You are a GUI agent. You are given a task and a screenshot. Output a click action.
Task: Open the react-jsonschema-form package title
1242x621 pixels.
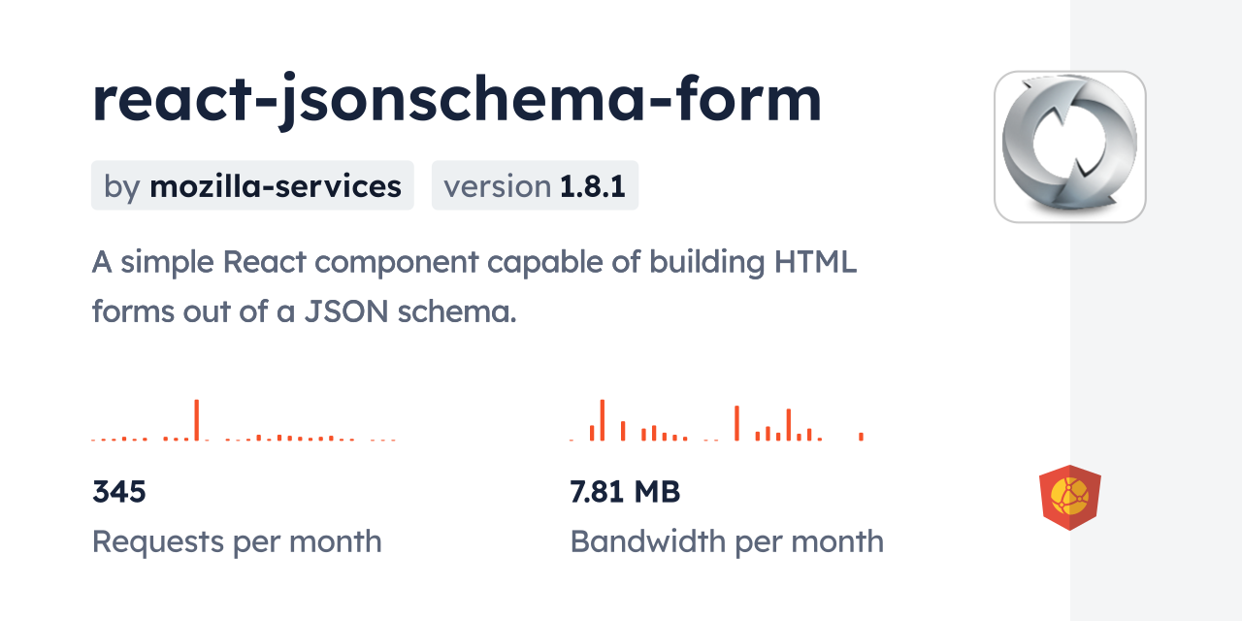point(457,100)
